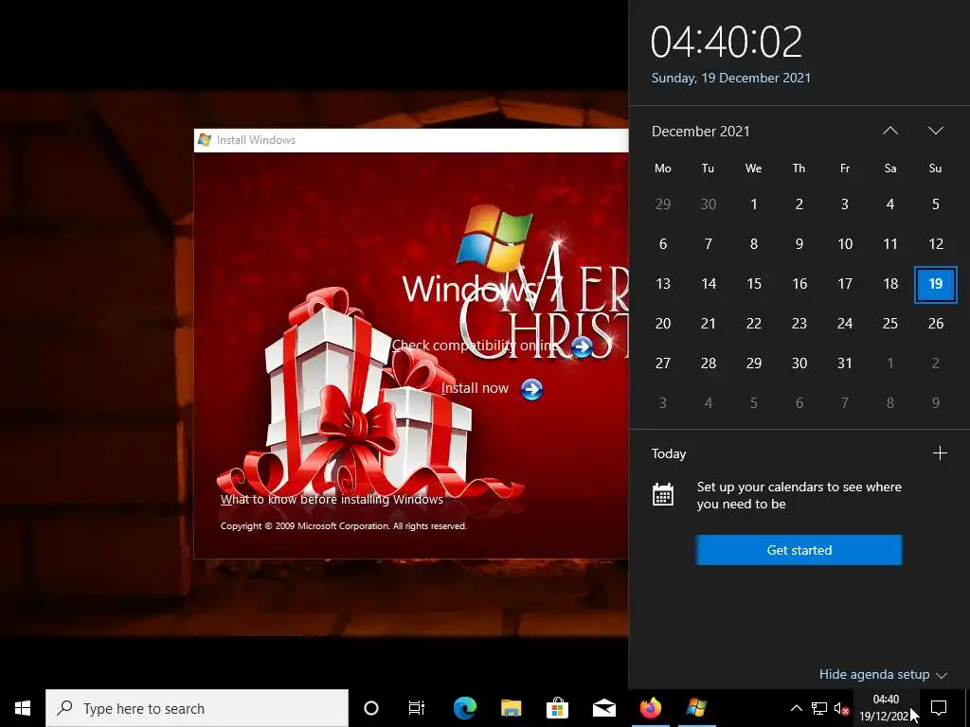Select 12 December in the calendar

(935, 243)
